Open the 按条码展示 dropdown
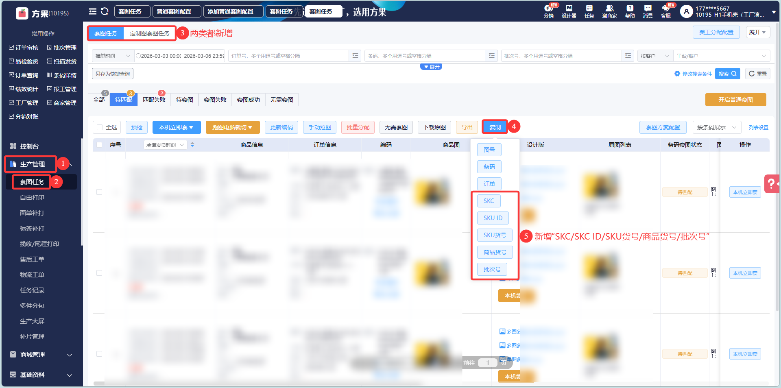 717,127
